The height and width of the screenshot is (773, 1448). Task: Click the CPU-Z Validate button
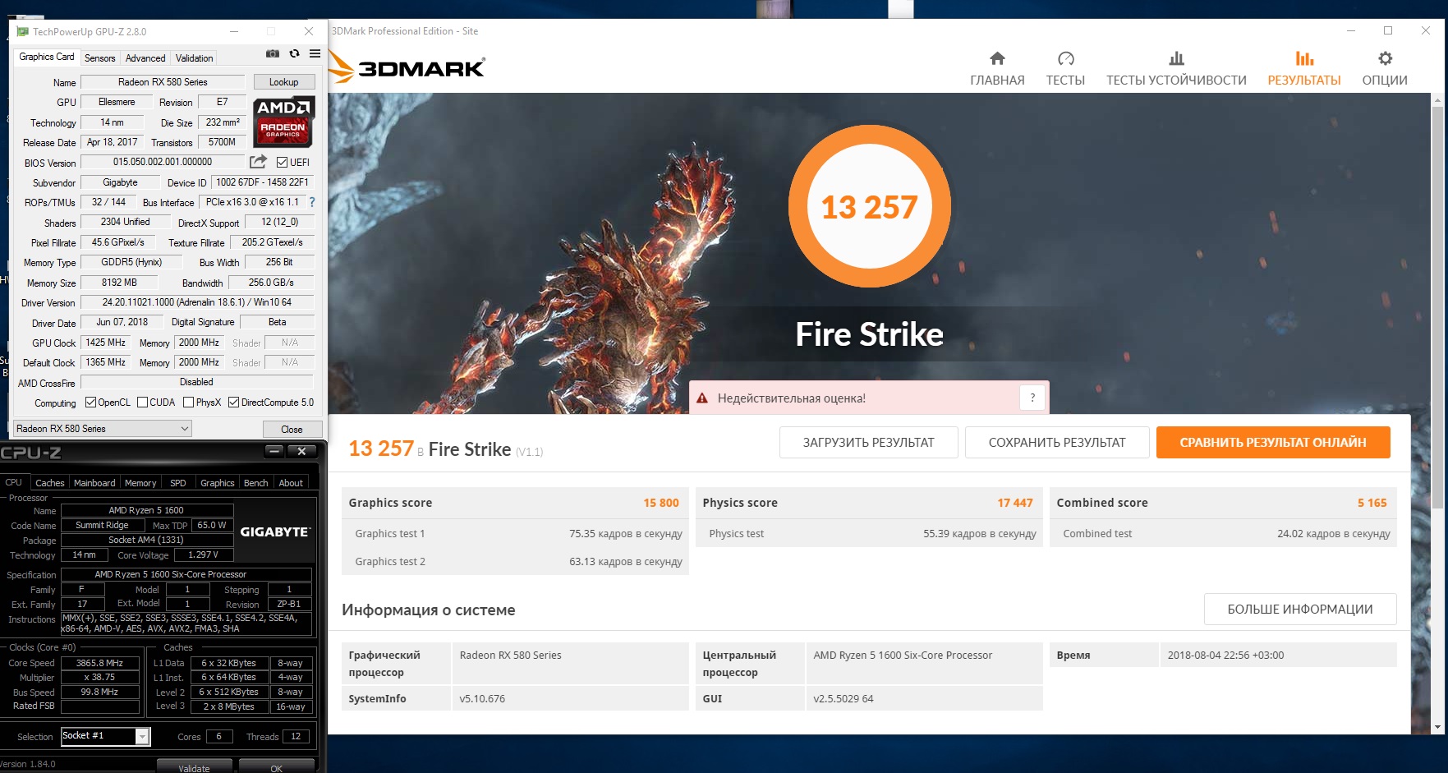click(195, 767)
